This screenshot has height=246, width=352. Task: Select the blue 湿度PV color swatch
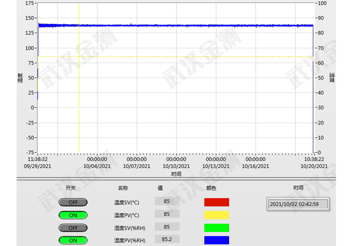pos(217,240)
